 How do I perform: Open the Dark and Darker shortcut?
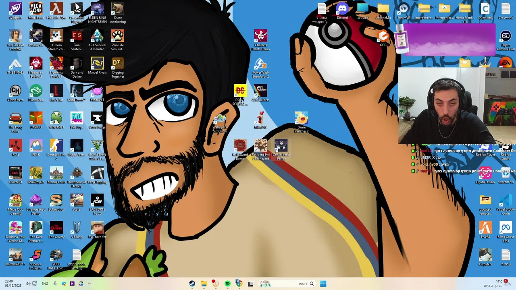coord(77,68)
